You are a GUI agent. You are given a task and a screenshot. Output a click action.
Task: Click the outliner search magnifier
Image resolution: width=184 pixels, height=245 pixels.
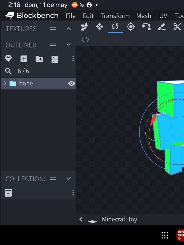(8, 71)
